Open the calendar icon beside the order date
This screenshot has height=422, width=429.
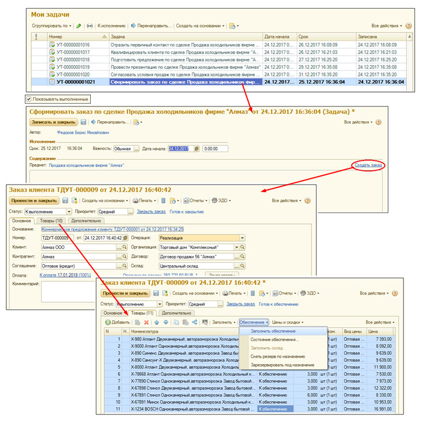click(125, 238)
